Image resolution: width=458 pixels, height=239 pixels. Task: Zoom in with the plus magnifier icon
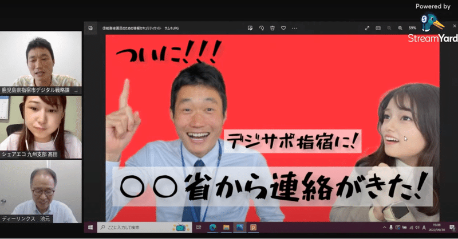point(400,28)
